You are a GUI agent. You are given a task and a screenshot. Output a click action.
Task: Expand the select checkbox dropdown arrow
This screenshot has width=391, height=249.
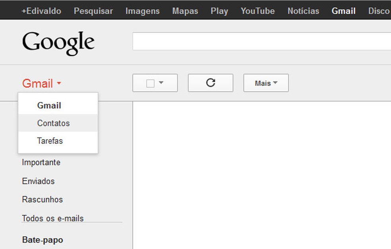tap(161, 83)
